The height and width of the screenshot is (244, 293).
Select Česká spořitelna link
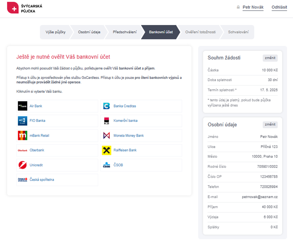(x=42, y=180)
